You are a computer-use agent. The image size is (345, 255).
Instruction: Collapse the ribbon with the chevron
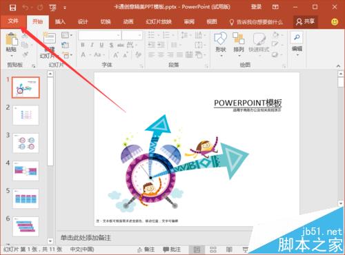tap(338, 66)
